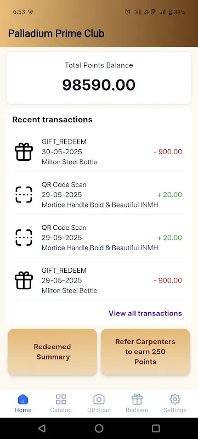Image resolution: width=198 pixels, height=439 pixels.
Task: Tap the QR Scan camera icon
Action: (x=99, y=399)
